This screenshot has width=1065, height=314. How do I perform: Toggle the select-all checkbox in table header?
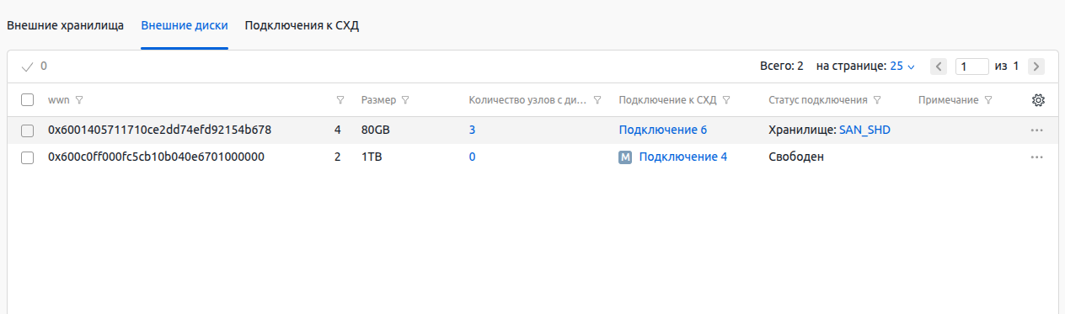(x=27, y=100)
